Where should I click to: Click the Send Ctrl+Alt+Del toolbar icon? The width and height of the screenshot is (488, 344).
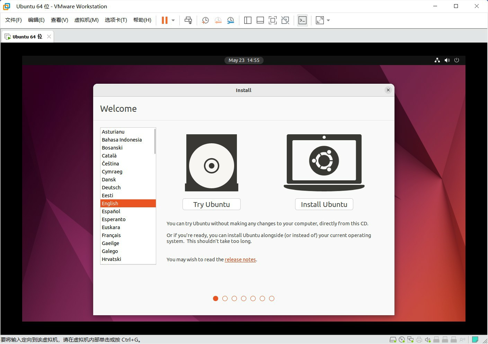pyautogui.click(x=188, y=20)
